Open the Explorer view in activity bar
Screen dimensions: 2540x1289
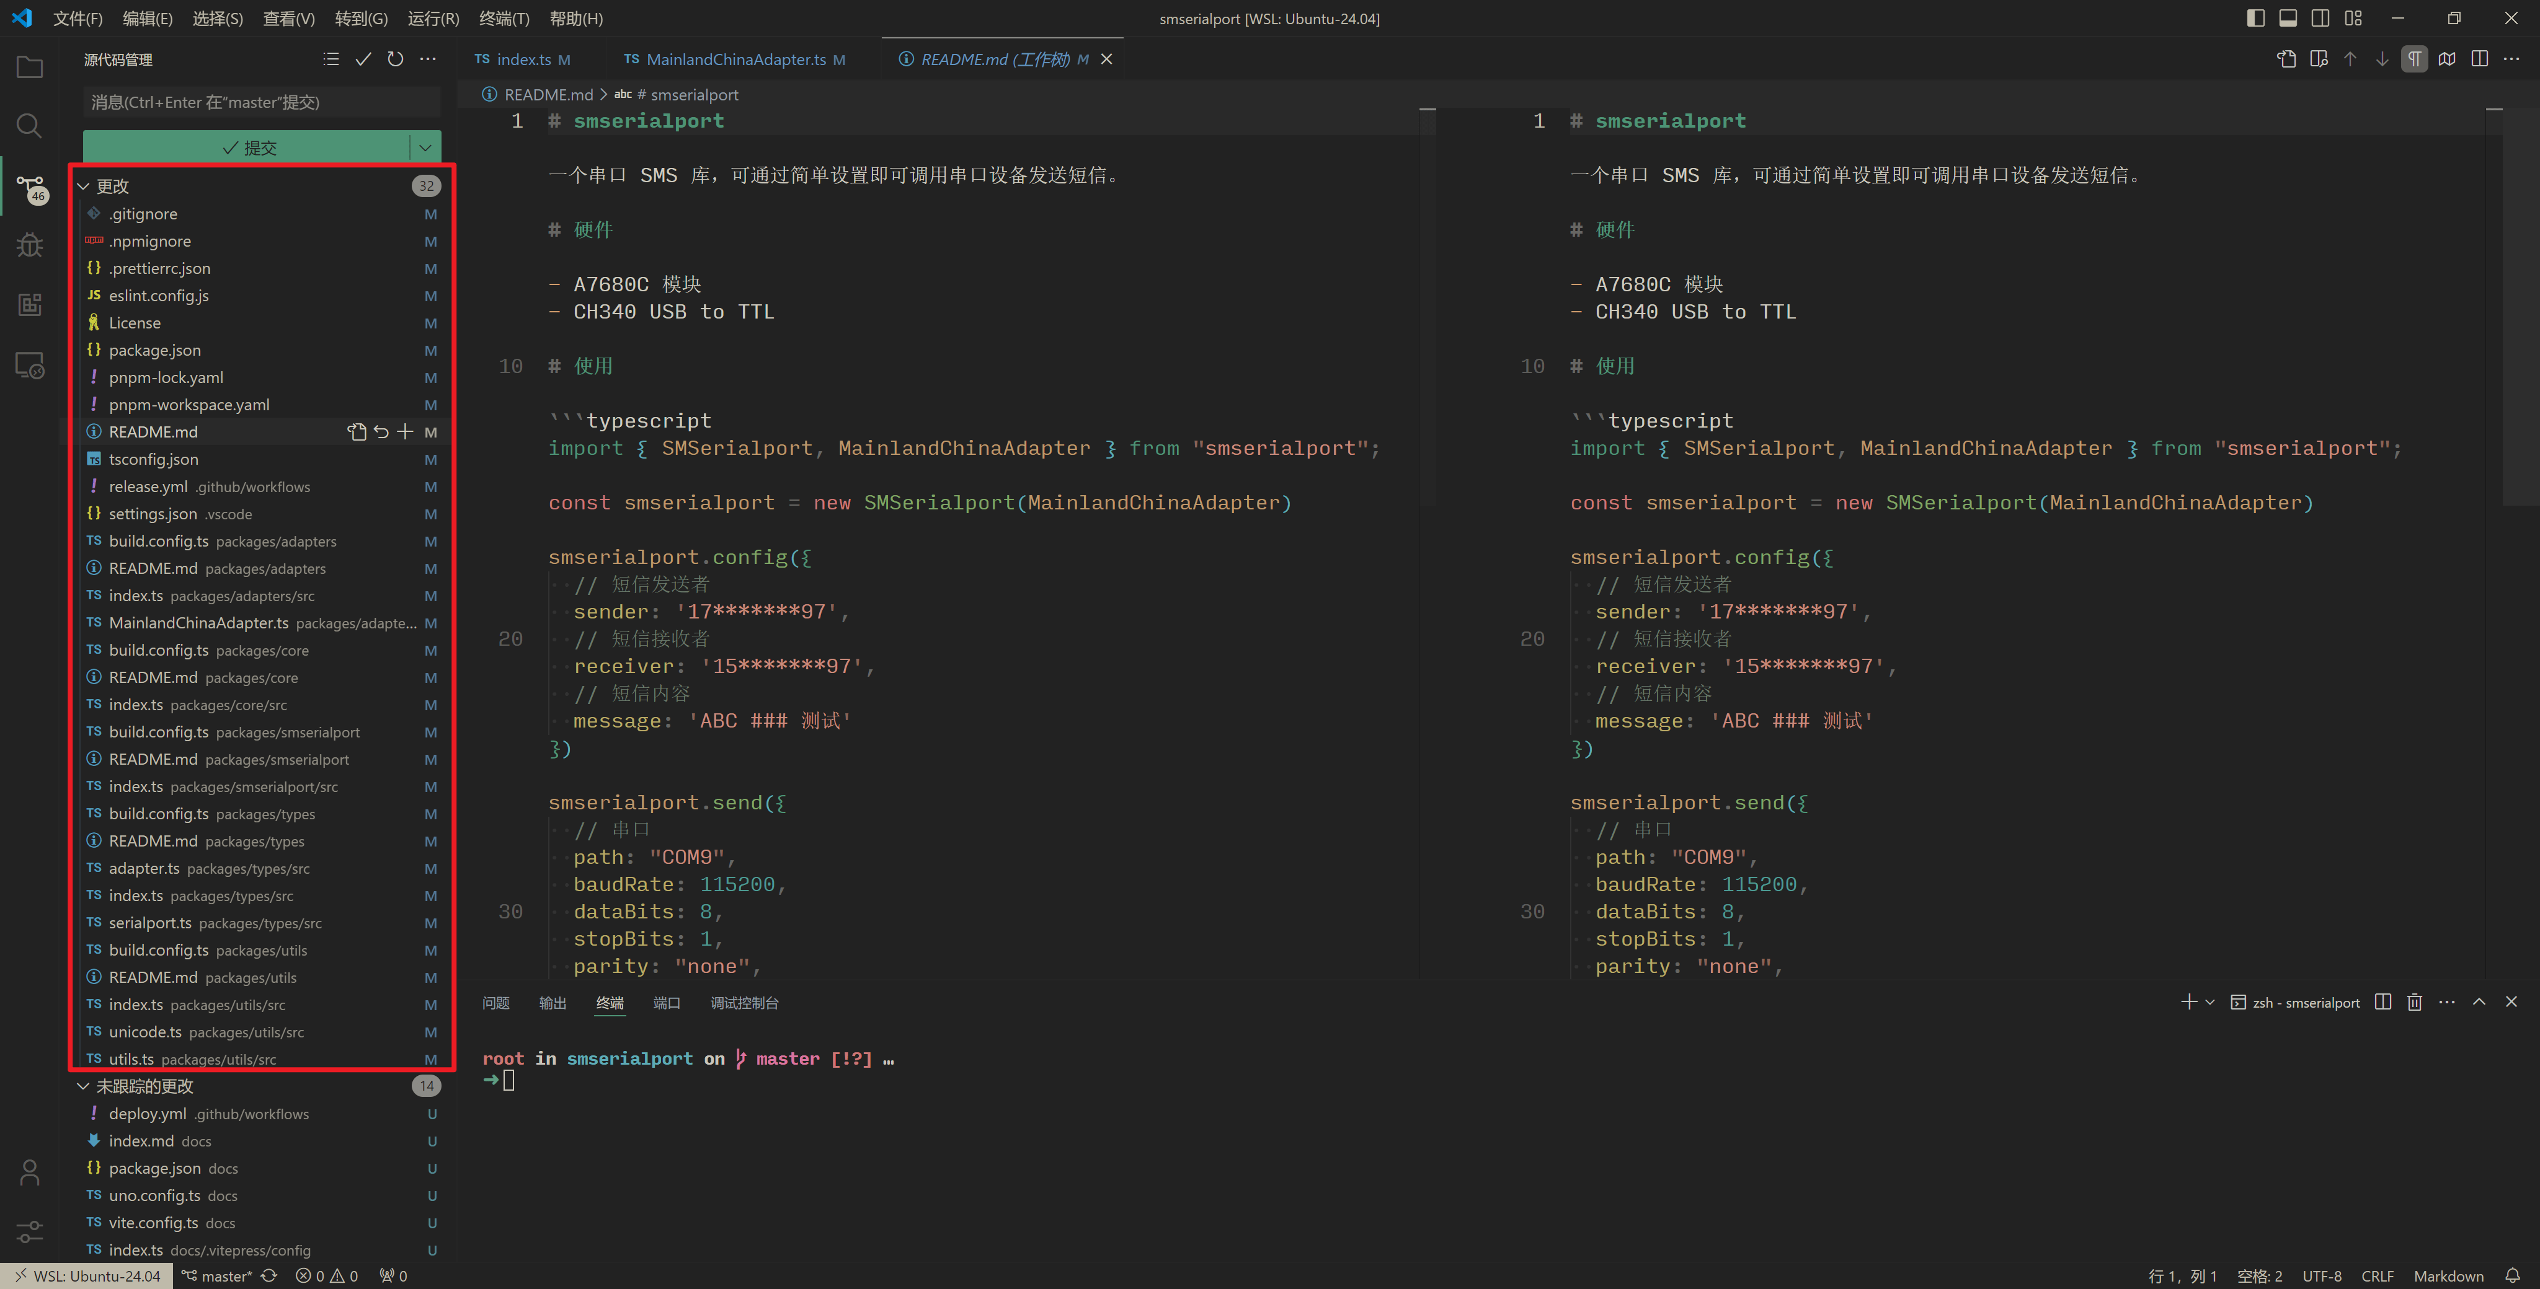30,67
